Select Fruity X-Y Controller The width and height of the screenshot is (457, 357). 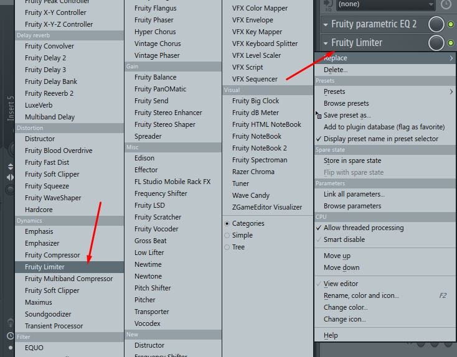point(69,12)
